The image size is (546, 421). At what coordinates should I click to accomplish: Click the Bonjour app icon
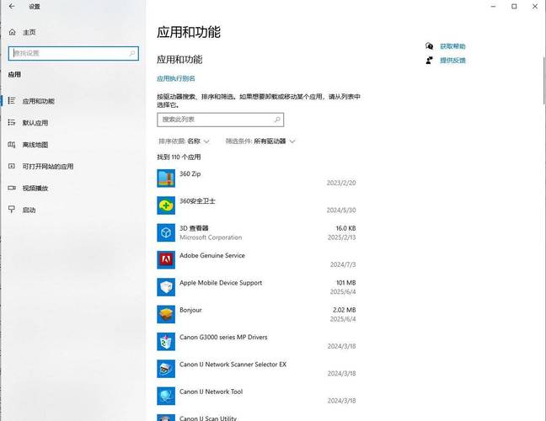[166, 314]
